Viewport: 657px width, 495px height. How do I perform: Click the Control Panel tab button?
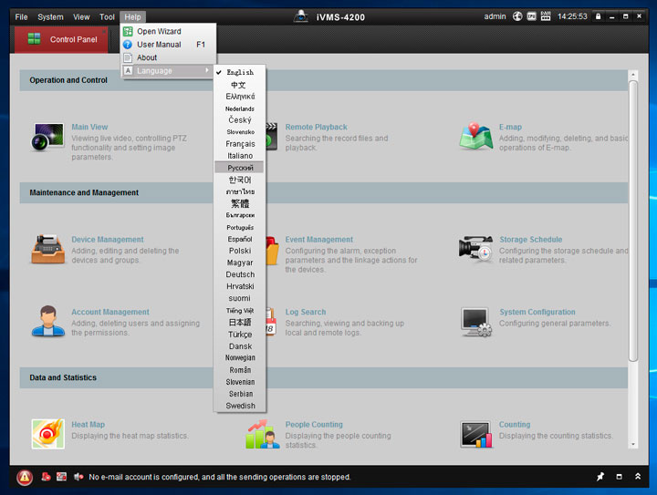click(62, 39)
